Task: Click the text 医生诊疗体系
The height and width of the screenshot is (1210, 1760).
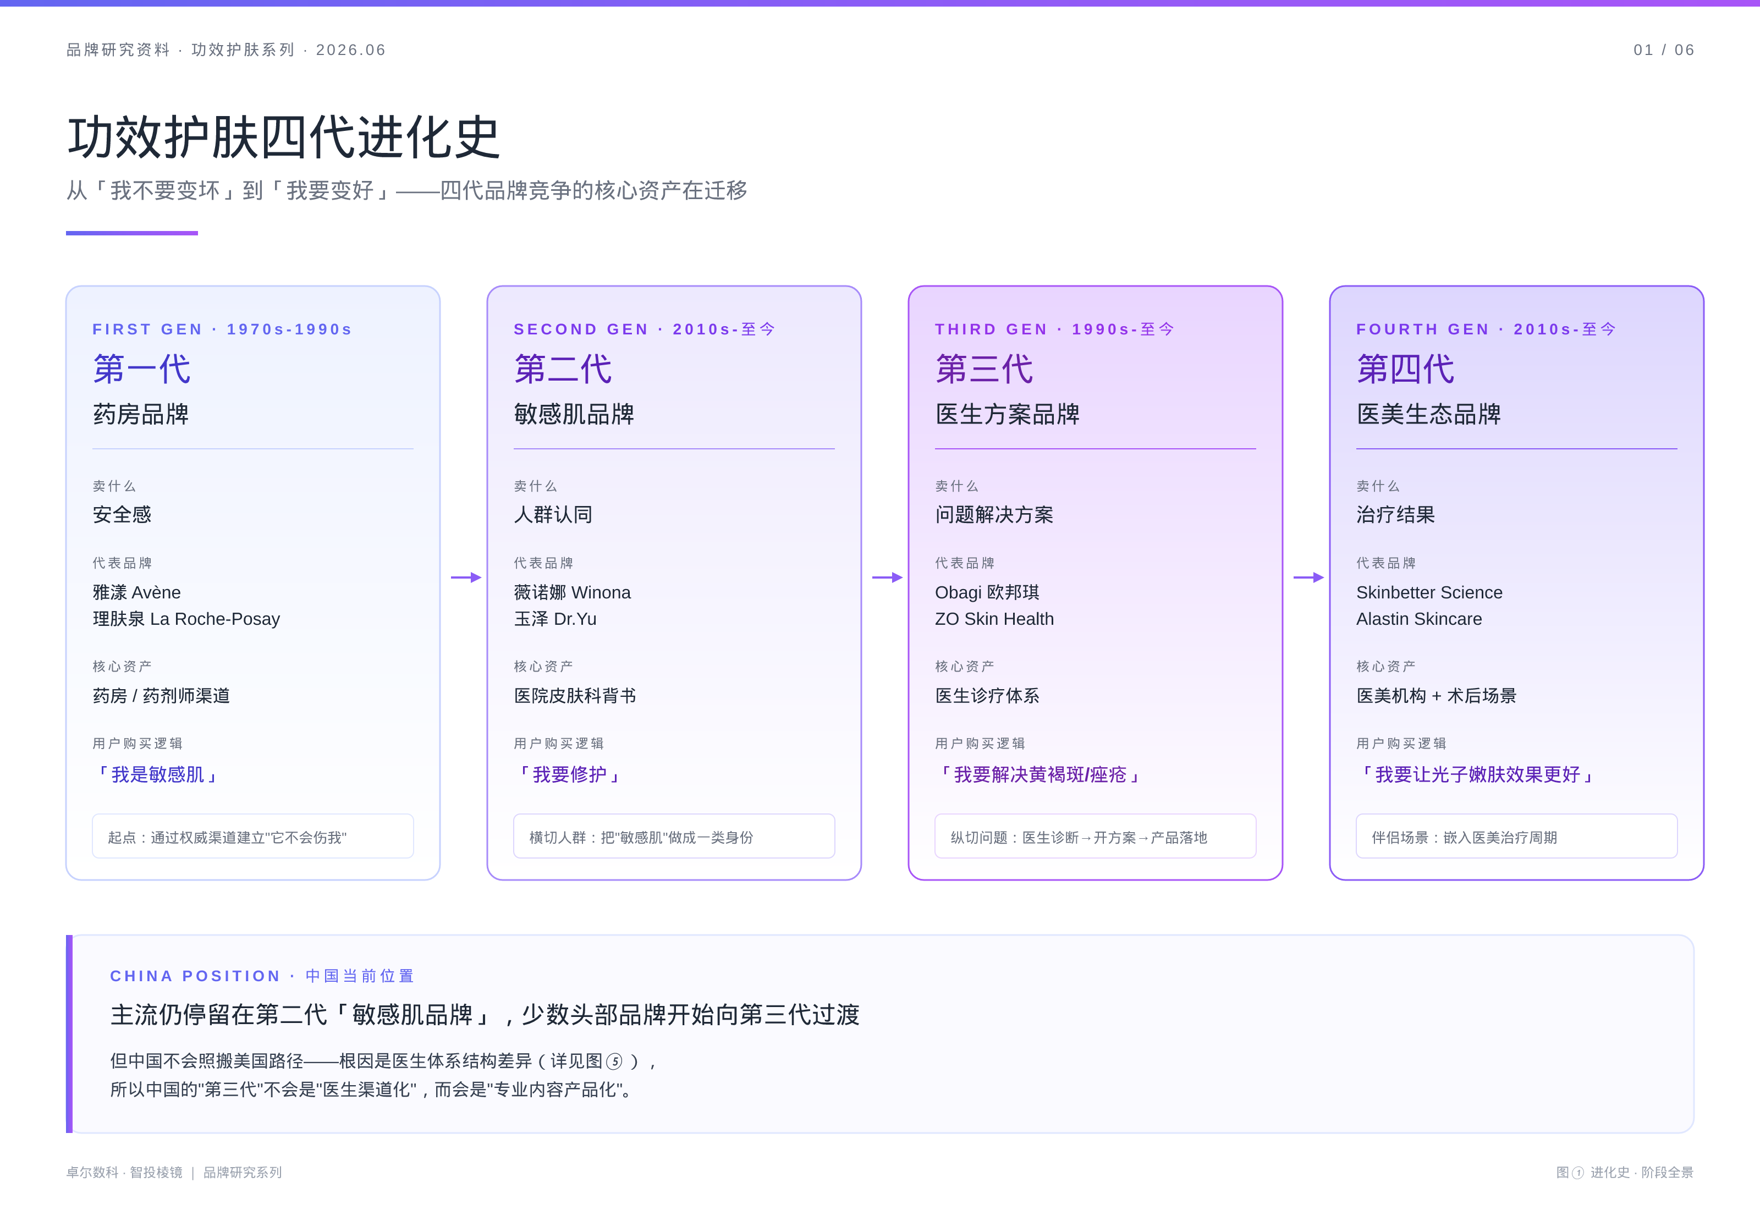Action: tap(988, 695)
